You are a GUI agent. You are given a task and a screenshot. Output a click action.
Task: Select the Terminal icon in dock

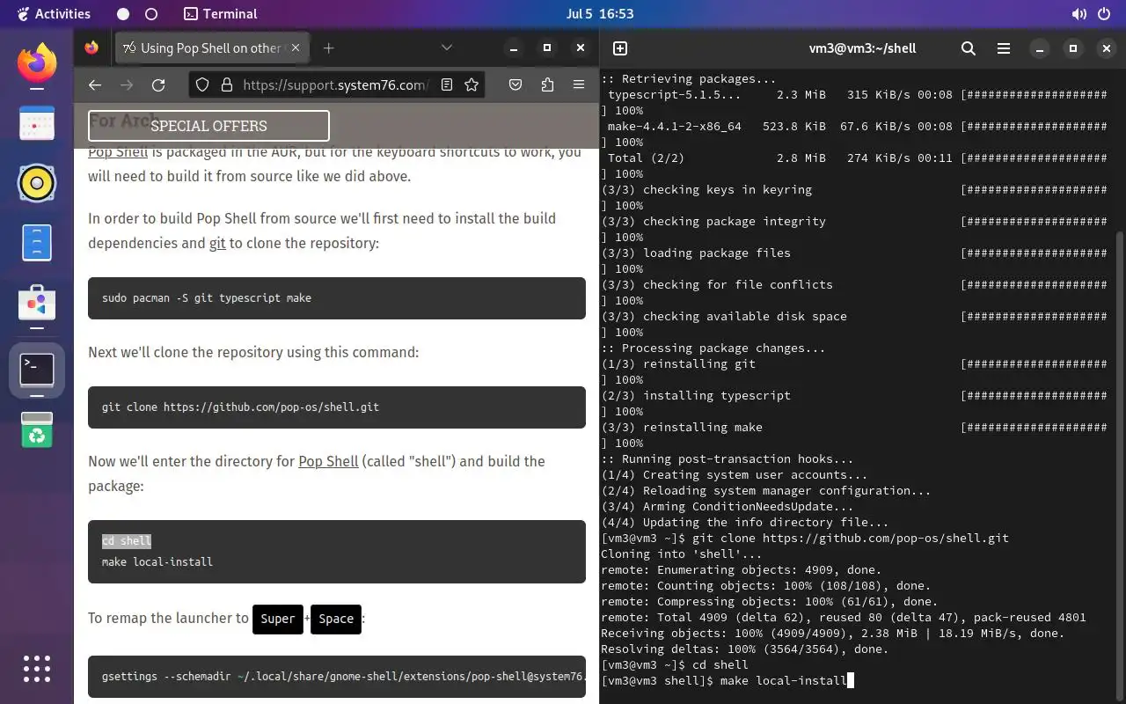click(x=37, y=370)
